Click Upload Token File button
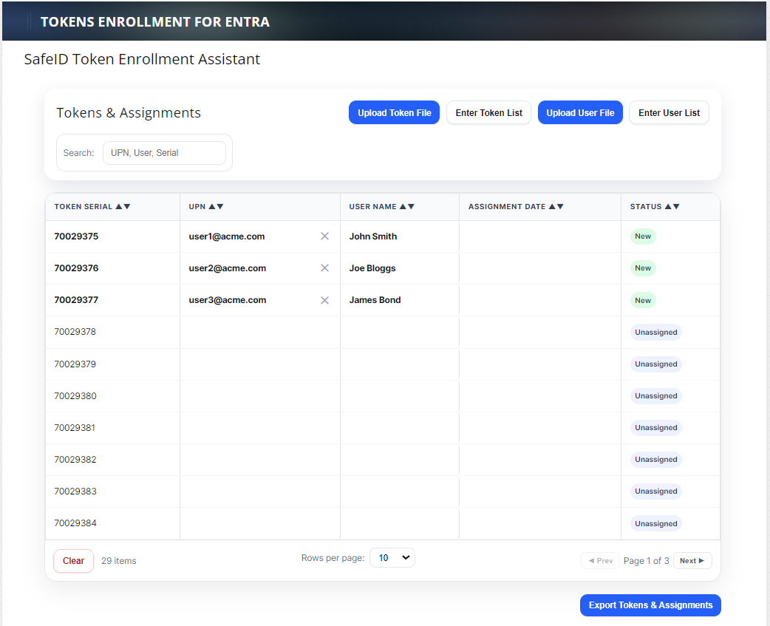The height and width of the screenshot is (626, 770). coord(395,113)
